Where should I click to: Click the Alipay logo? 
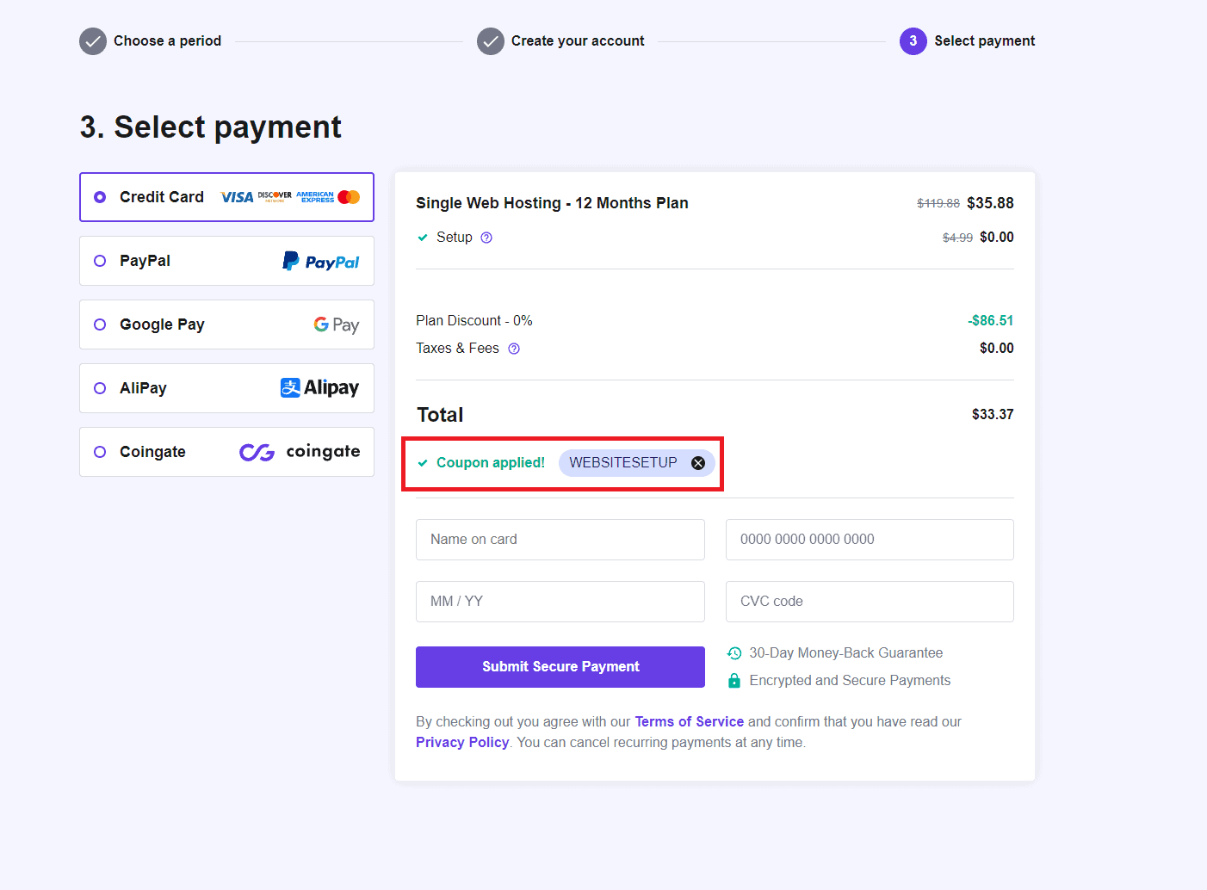point(319,388)
